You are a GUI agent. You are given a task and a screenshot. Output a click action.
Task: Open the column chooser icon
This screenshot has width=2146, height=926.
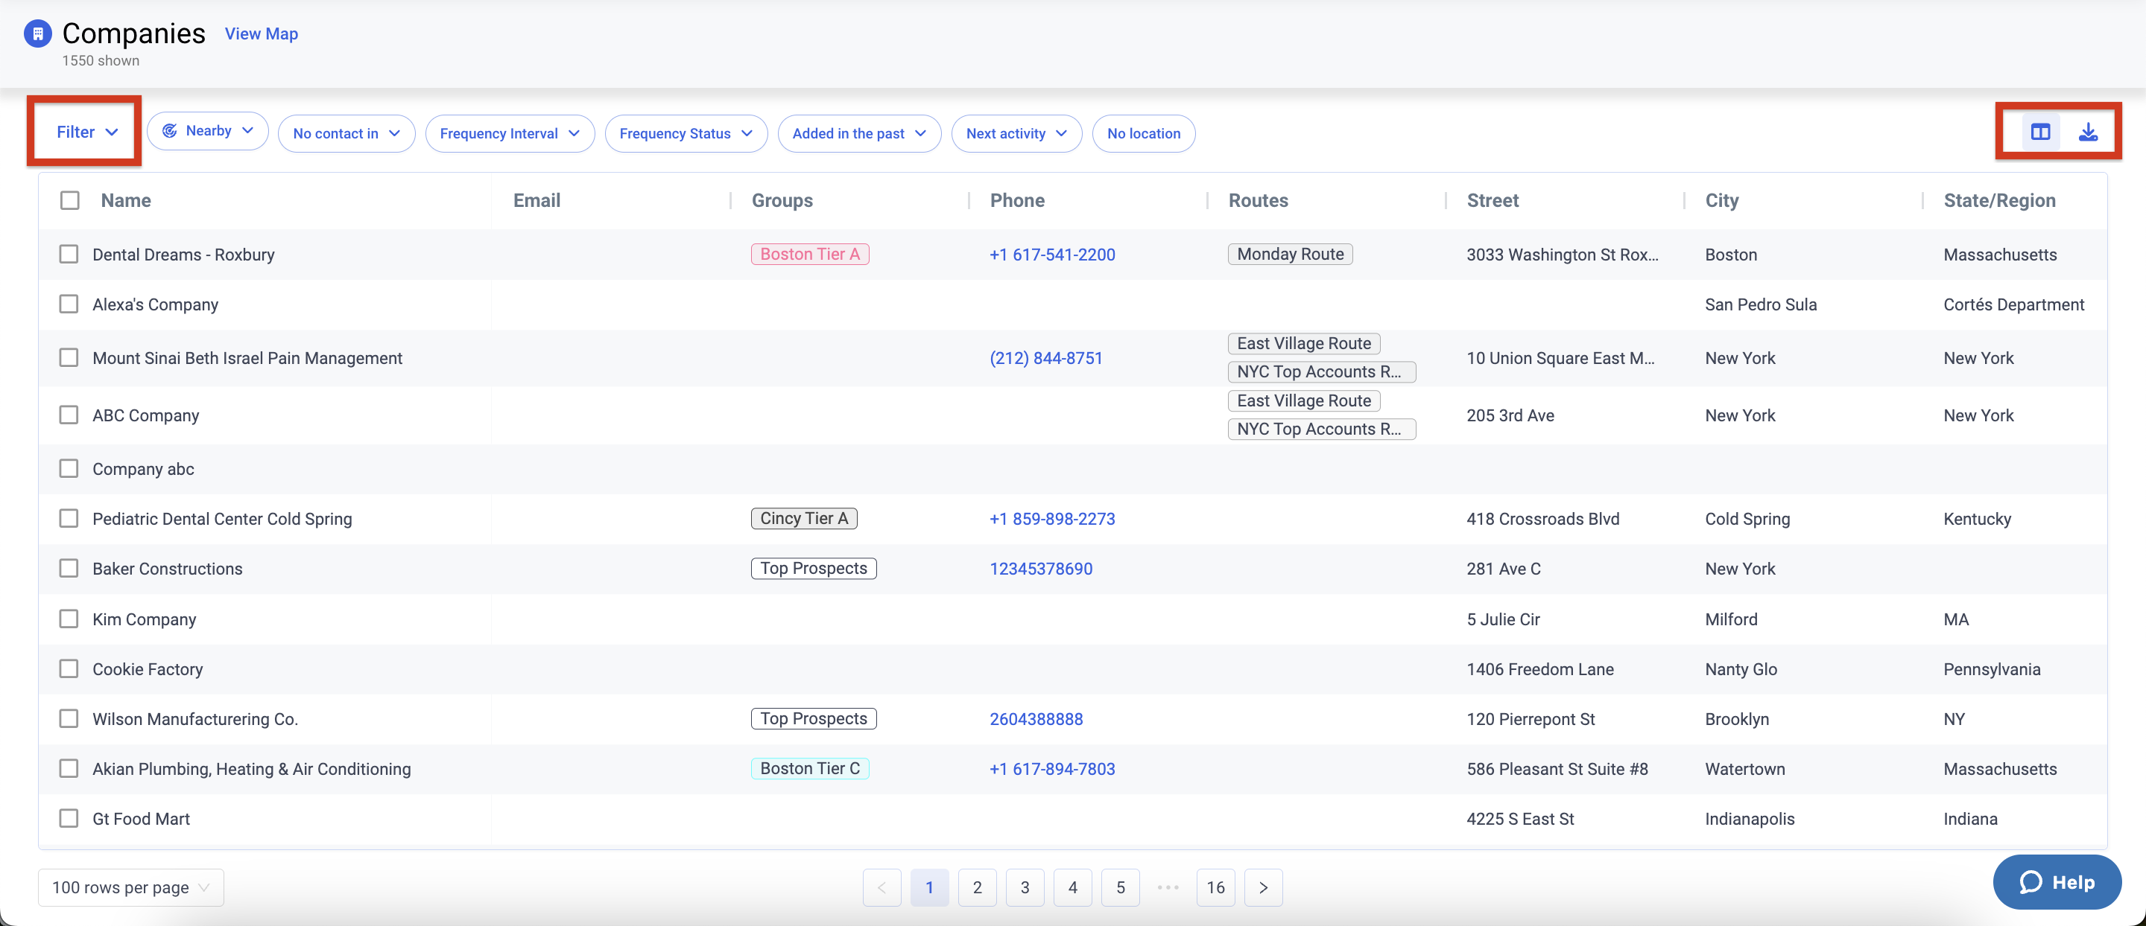2040,132
